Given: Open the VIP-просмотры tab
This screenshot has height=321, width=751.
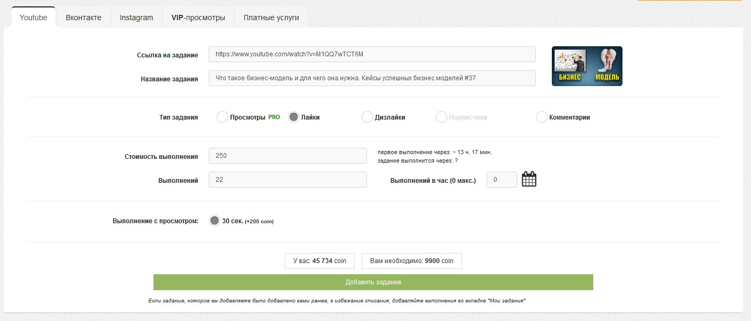Looking at the screenshot, I should pyautogui.click(x=198, y=18).
